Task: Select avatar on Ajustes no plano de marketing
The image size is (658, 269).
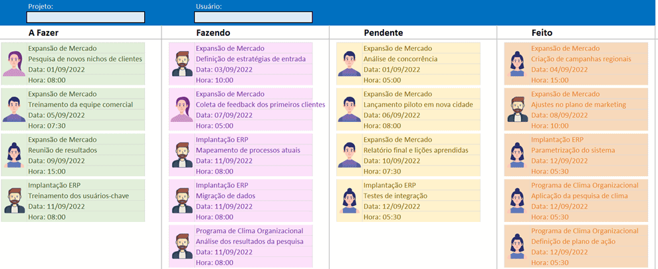Action: 517,109
